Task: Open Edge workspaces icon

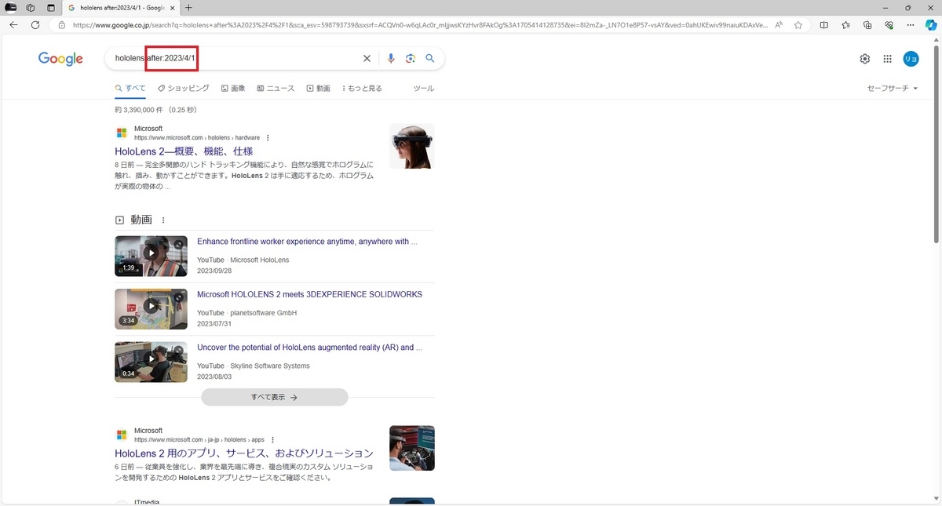Action: coord(30,7)
